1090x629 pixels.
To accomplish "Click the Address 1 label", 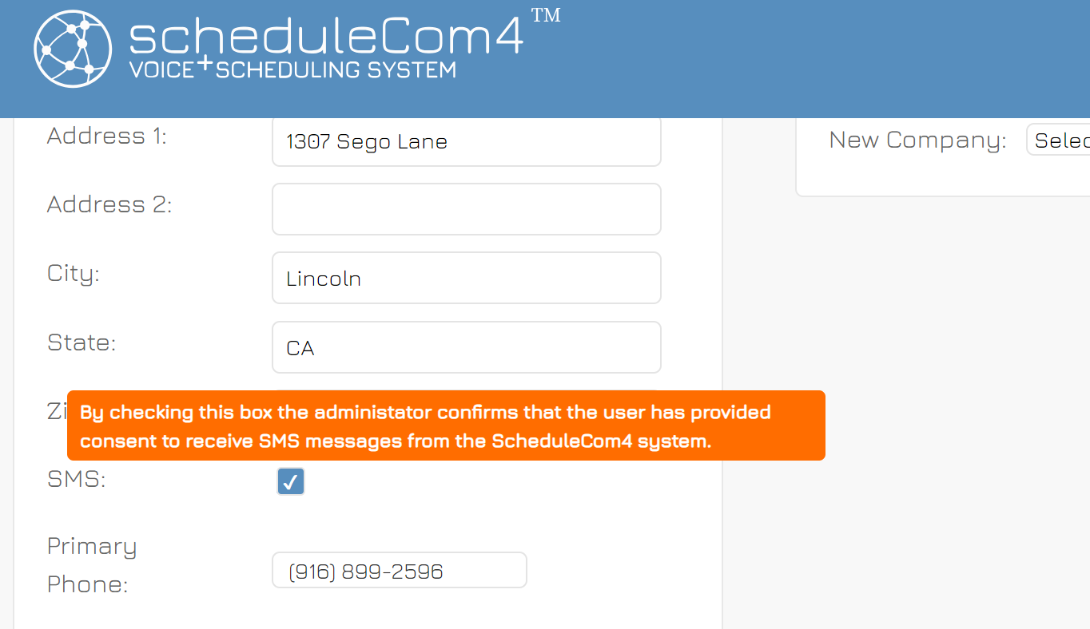I will tap(107, 136).
